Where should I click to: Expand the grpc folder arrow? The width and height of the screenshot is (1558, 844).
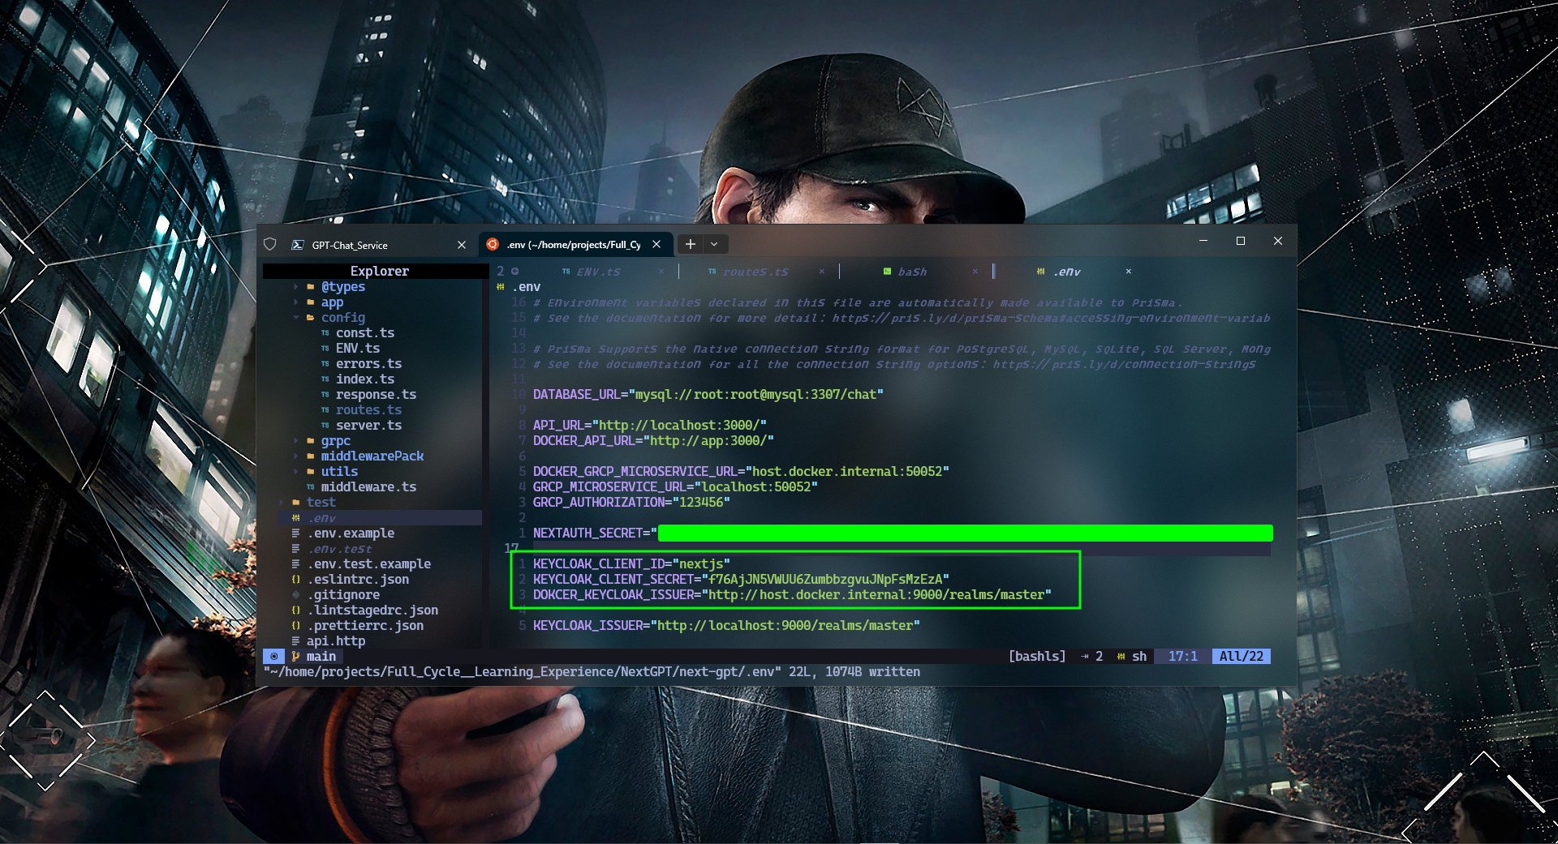296,441
